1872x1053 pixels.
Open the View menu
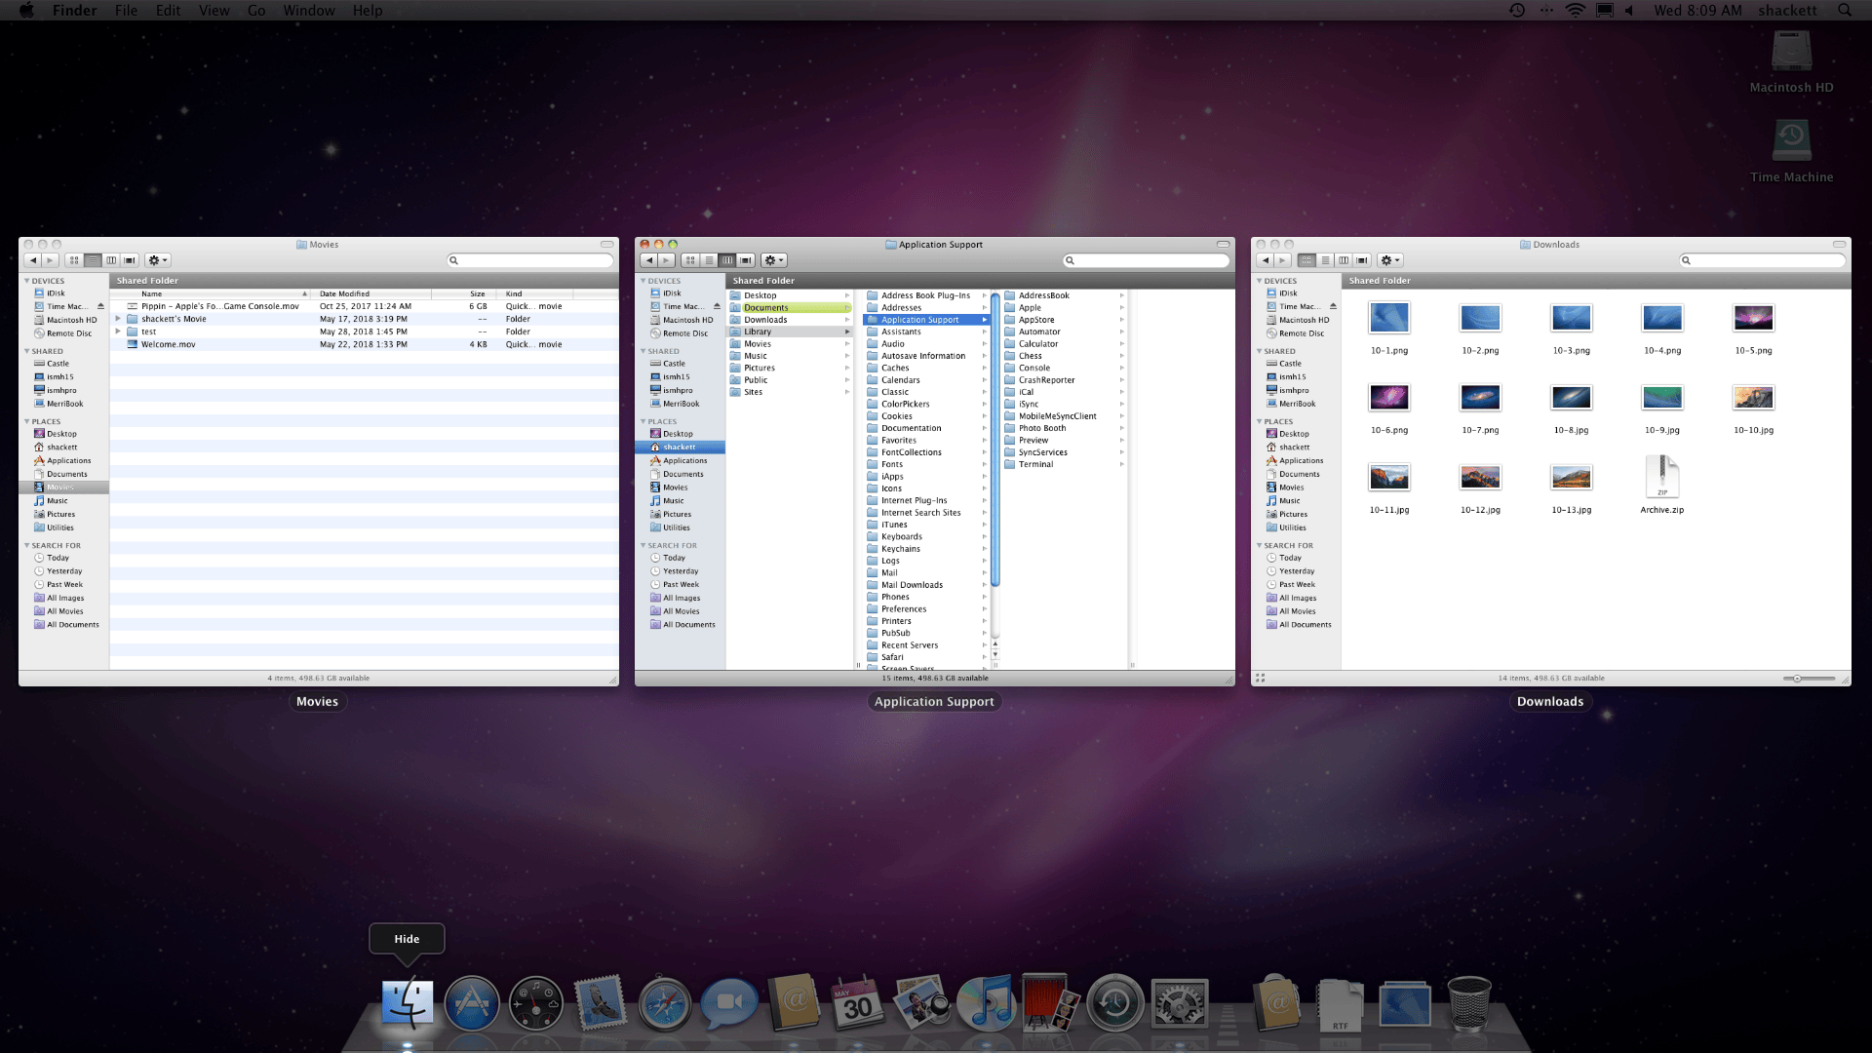(x=214, y=10)
